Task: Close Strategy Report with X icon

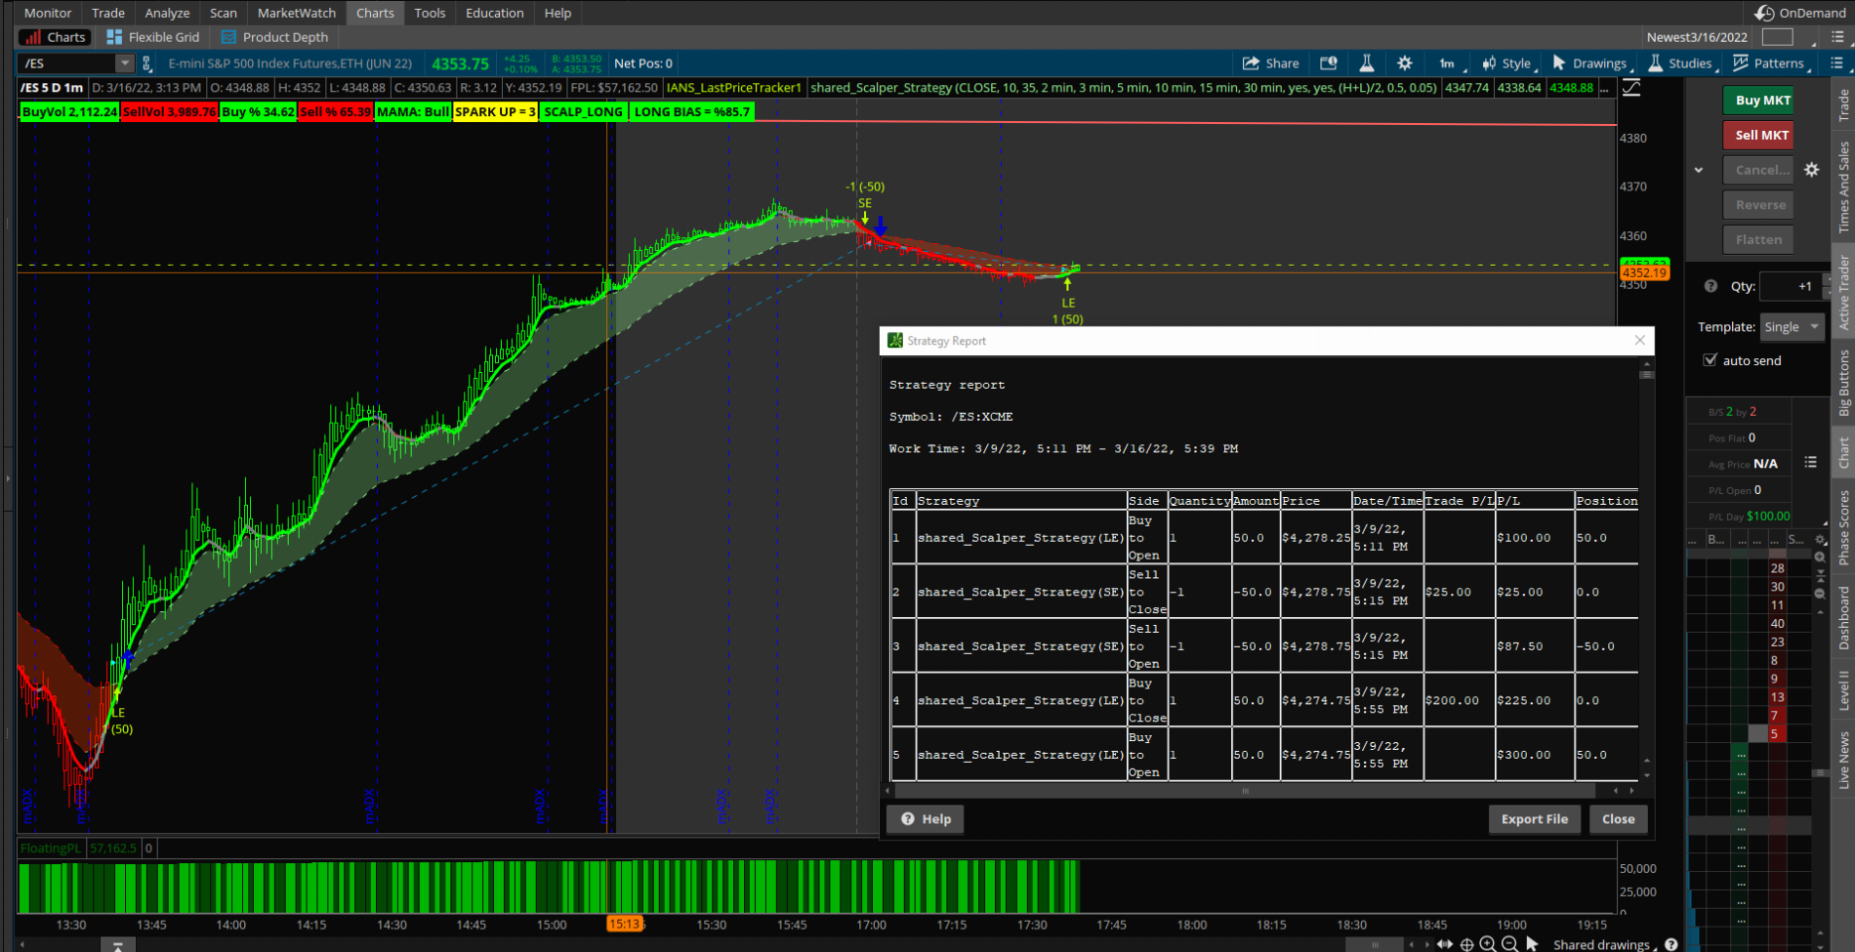Action: (x=1640, y=341)
